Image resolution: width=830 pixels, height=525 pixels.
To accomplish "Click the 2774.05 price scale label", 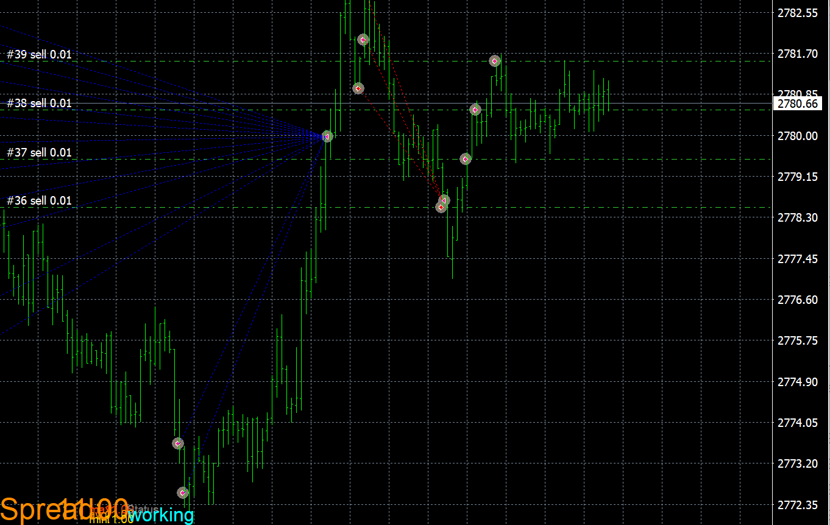I will tap(798, 423).
